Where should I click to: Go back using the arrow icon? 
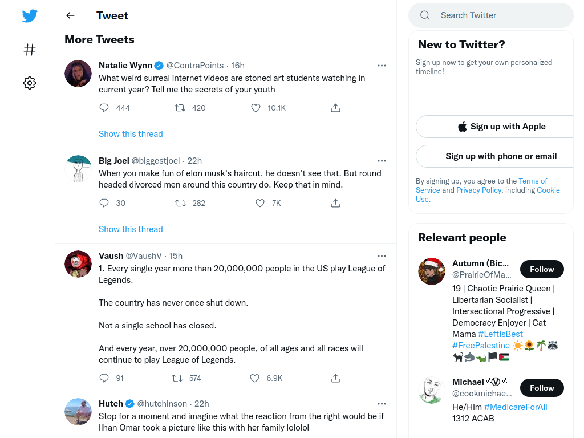(x=70, y=15)
